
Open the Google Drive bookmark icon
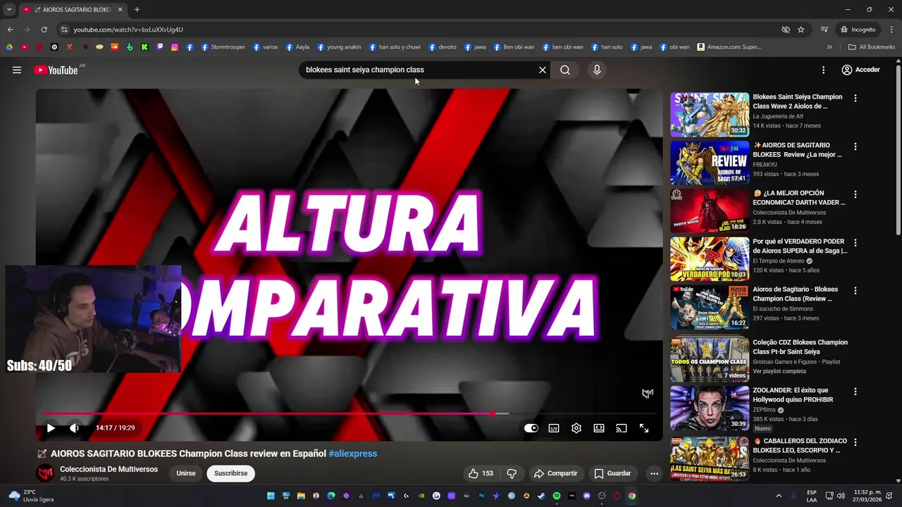tap(9, 47)
